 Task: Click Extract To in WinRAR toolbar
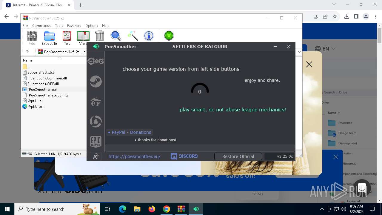pyautogui.click(x=49, y=38)
